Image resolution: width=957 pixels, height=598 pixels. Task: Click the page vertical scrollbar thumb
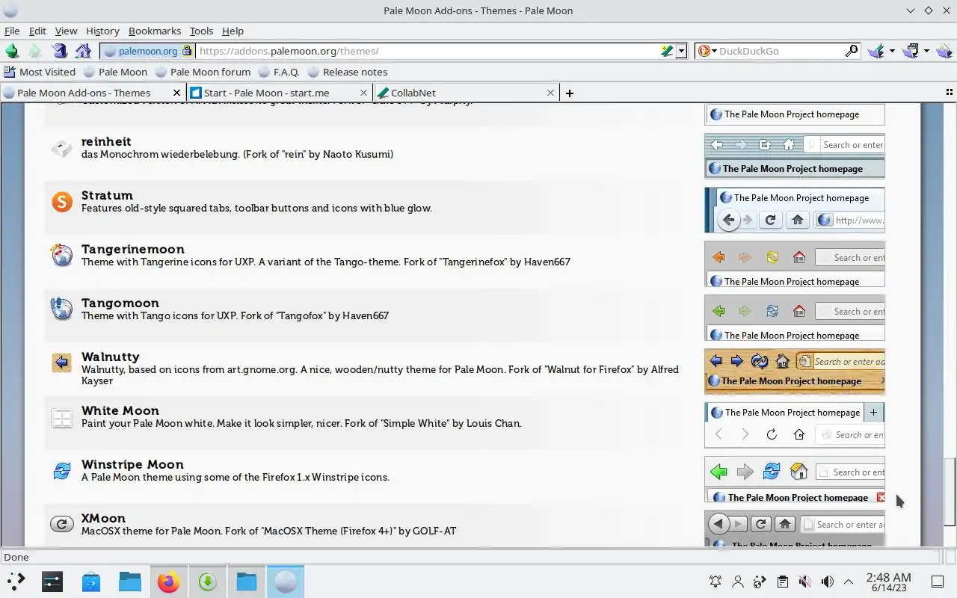[950, 492]
